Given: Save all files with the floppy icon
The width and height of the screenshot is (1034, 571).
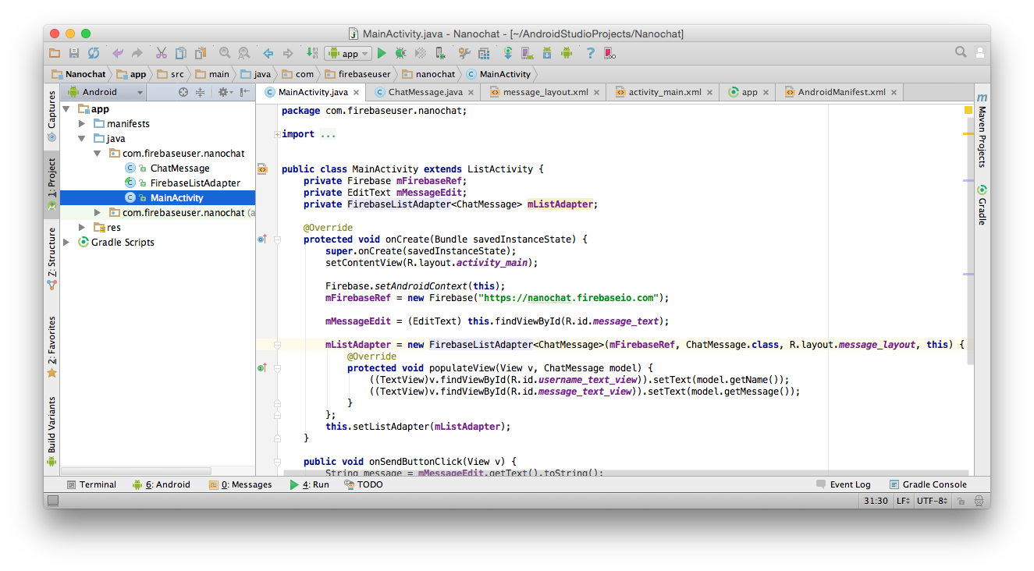Looking at the screenshot, I should (x=74, y=53).
